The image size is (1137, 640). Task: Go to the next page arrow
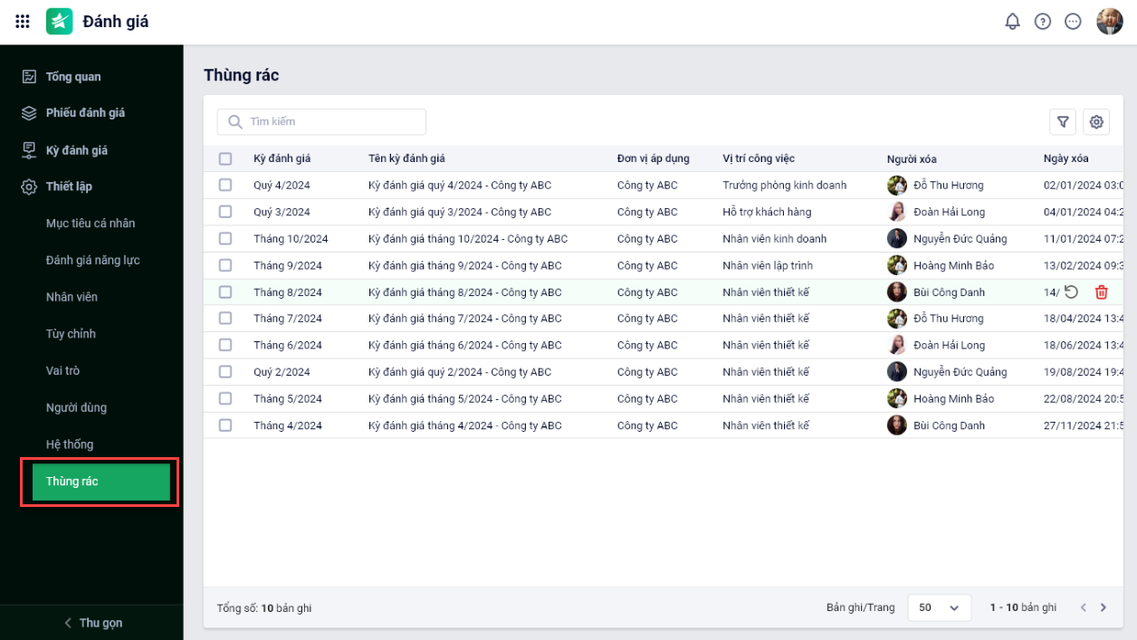pos(1103,607)
